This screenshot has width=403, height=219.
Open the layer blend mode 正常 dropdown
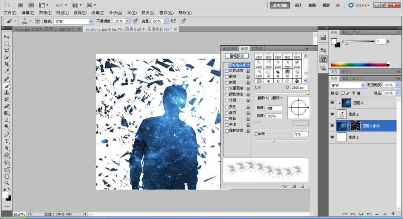[348, 85]
